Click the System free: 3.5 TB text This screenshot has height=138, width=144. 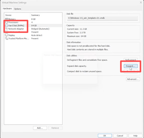[x=76, y=33]
